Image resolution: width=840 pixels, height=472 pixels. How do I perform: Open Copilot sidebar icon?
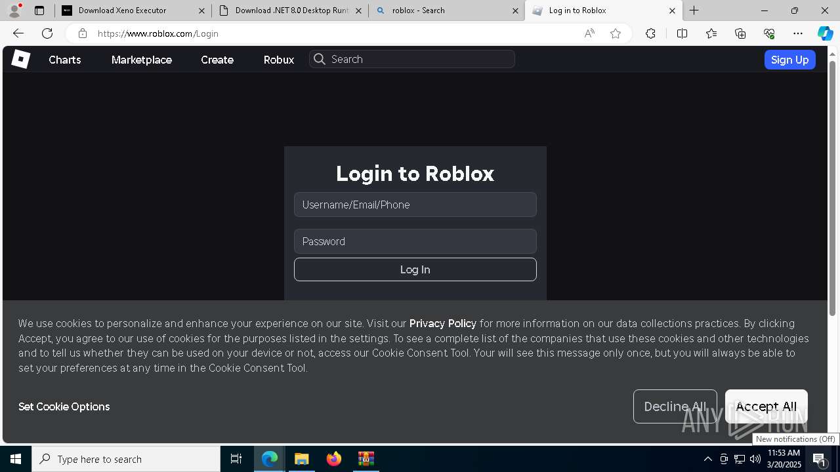(x=825, y=33)
